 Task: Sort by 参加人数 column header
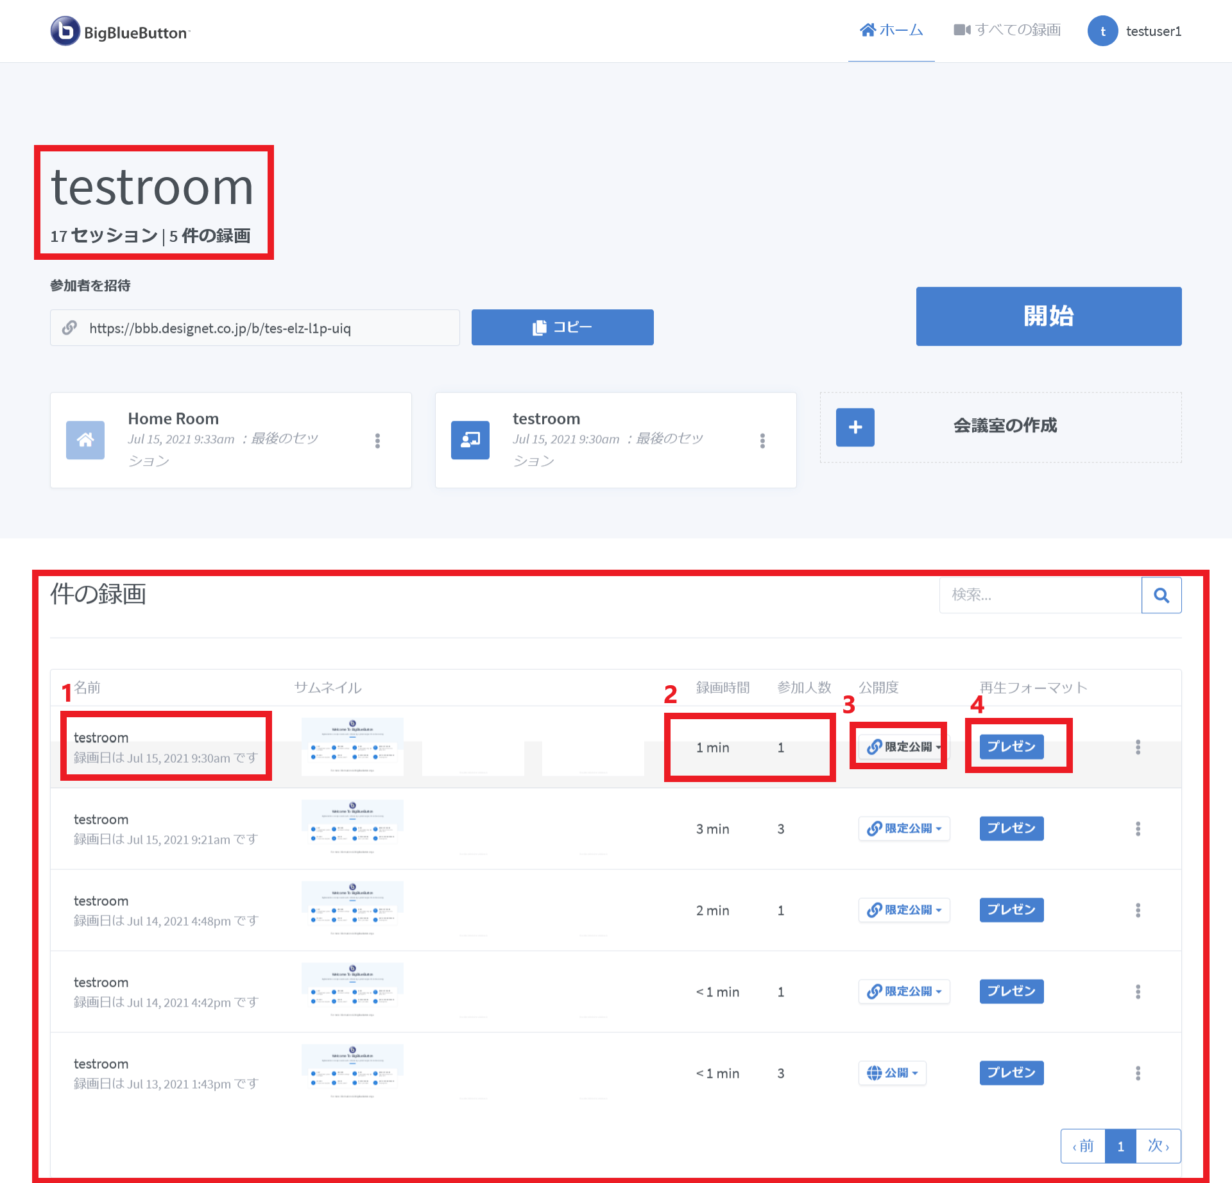point(804,687)
